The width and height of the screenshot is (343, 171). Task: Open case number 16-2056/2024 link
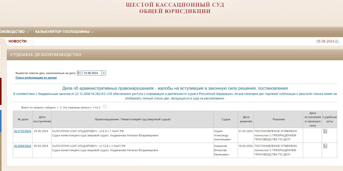(x=22, y=146)
